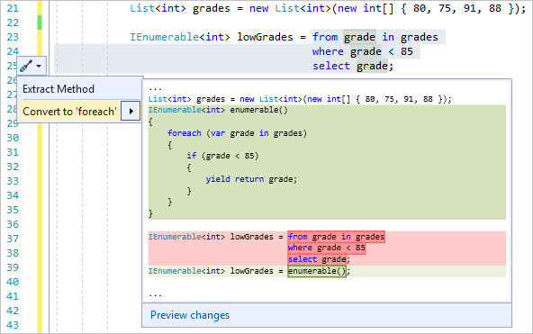Viewport: 533px width, 334px height.
Task: Click the green 'enumerable()' replacement in preview
Action: coord(317,271)
